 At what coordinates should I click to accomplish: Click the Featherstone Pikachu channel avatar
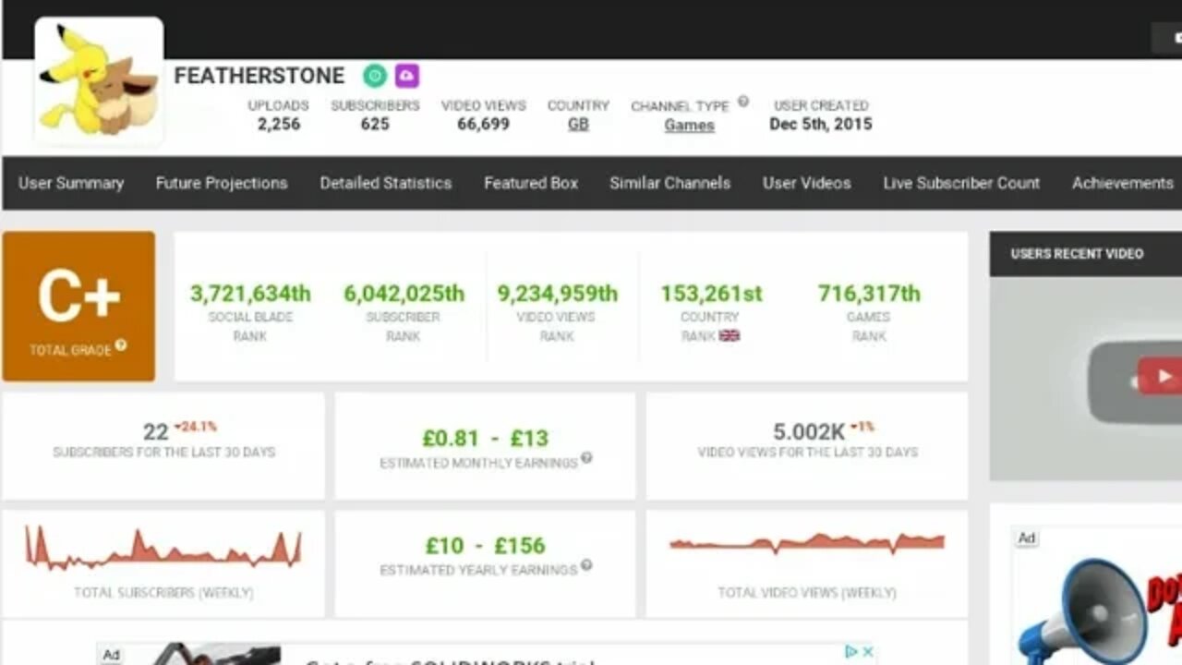pos(99,81)
